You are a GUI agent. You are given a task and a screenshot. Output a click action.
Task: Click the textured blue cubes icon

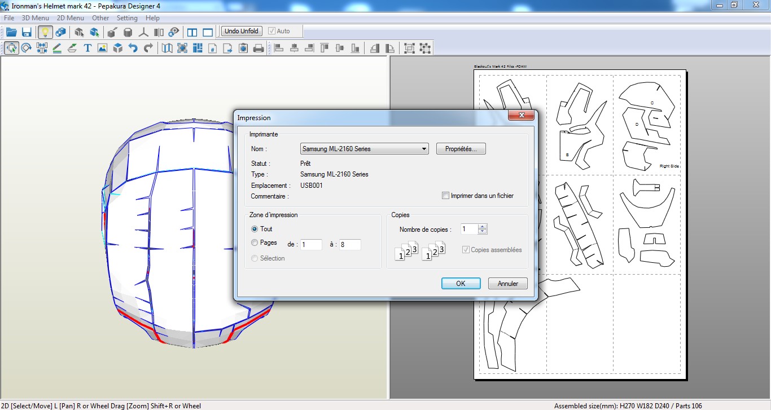60,32
